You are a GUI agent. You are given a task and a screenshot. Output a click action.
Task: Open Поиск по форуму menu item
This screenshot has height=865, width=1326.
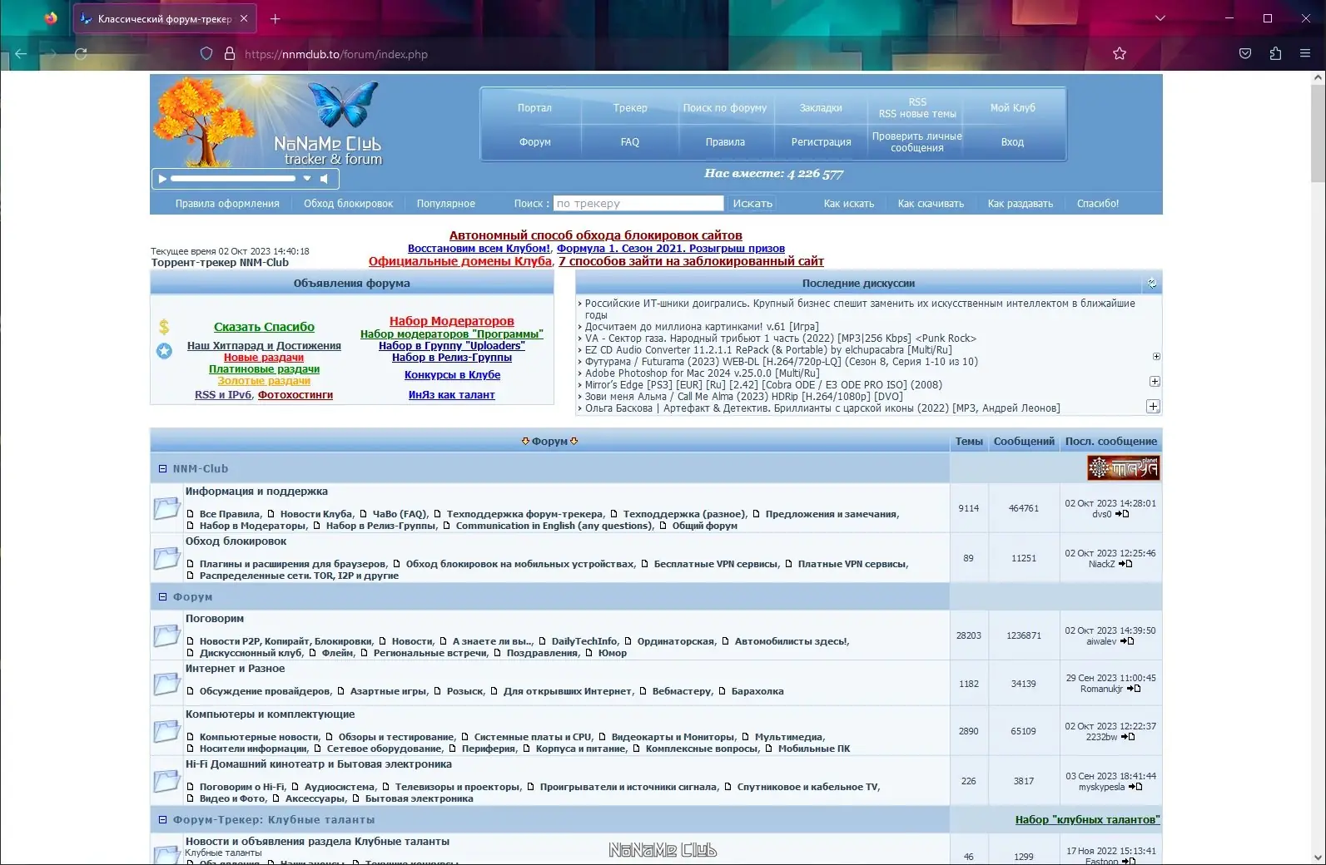click(725, 108)
